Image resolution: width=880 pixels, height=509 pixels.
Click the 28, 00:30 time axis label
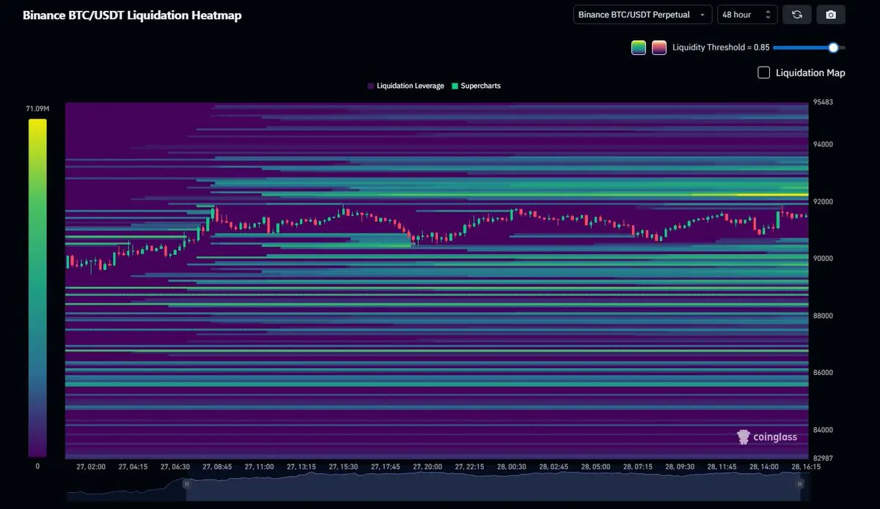tap(512, 467)
